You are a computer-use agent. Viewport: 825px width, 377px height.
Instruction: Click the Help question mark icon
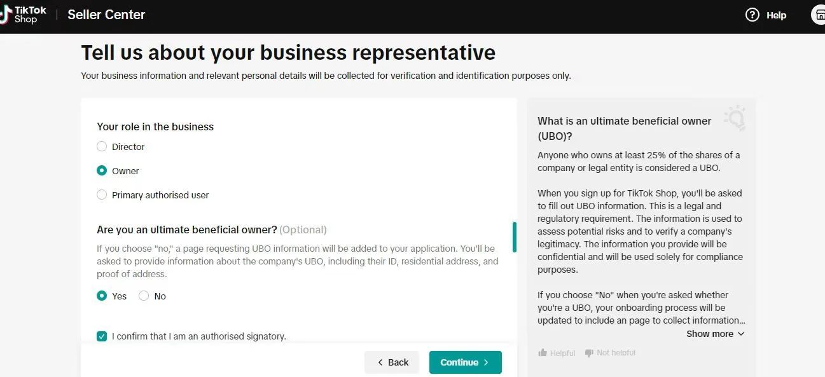(752, 15)
